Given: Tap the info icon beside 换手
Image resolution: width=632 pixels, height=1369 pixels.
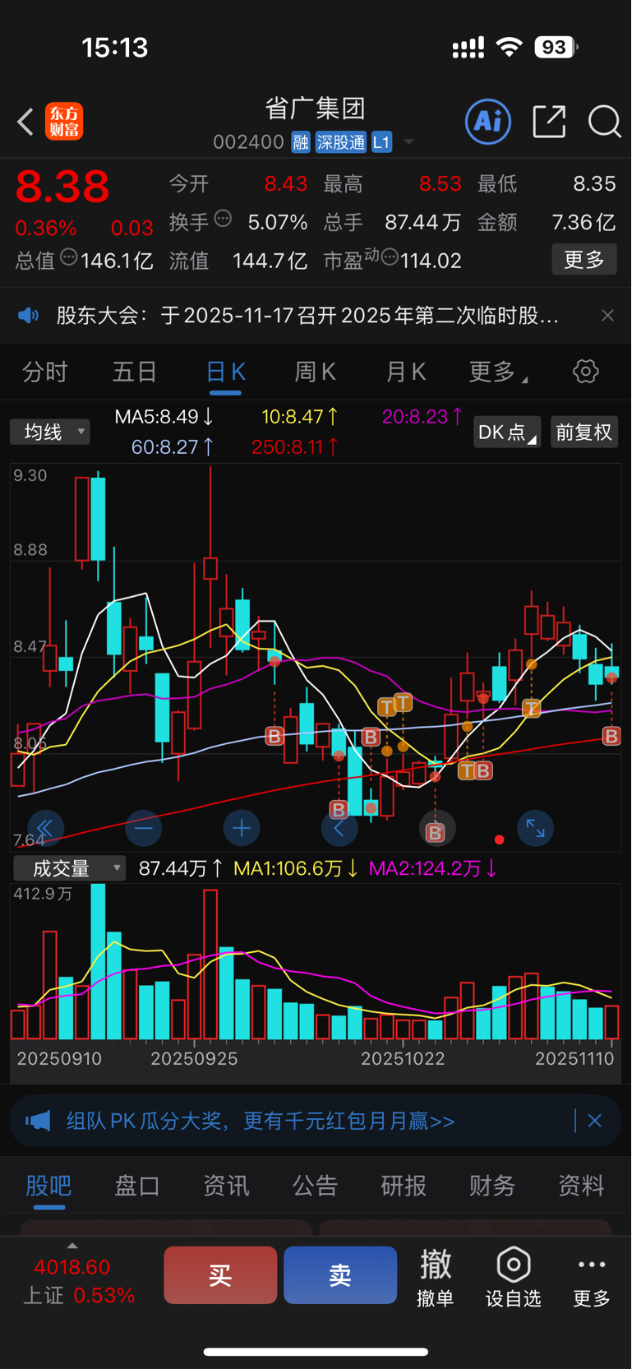Looking at the screenshot, I should pos(223,219).
